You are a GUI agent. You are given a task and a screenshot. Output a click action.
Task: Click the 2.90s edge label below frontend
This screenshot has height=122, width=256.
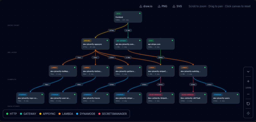point(128,30)
